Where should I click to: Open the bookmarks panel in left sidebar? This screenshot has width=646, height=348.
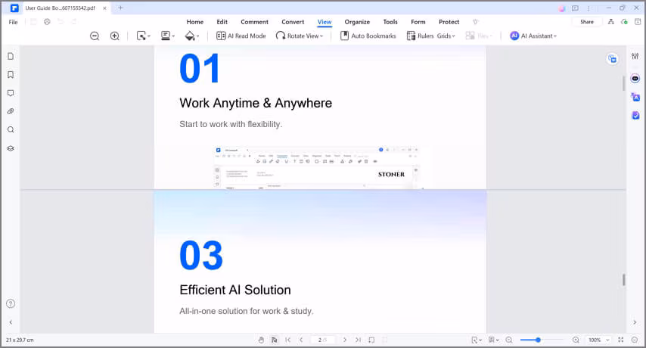pyautogui.click(x=11, y=75)
